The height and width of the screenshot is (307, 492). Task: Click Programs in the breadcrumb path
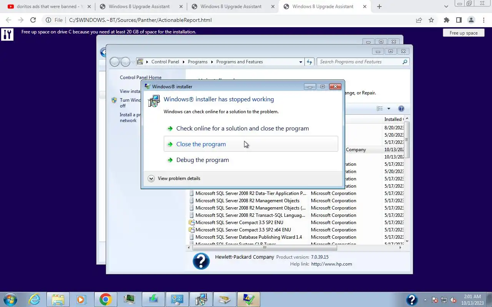198,62
